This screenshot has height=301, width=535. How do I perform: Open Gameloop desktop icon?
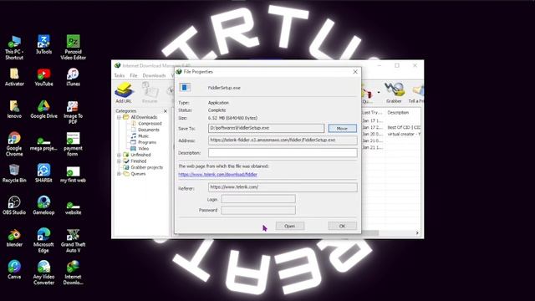click(x=43, y=206)
